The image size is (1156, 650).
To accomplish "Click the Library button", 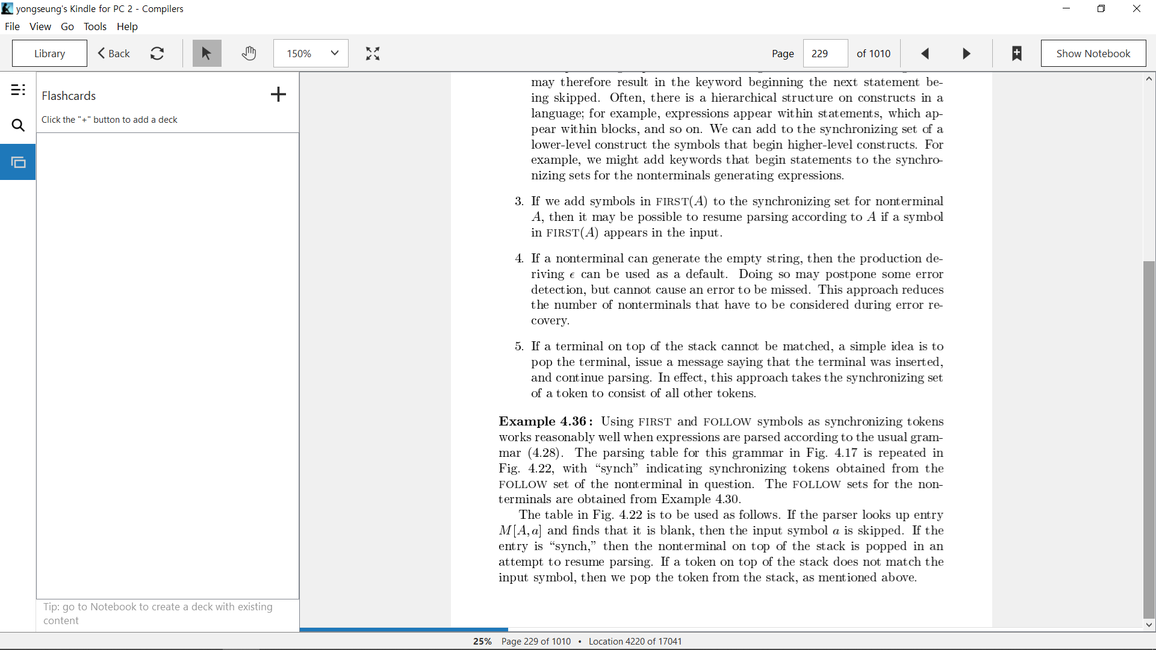I will tap(49, 54).
